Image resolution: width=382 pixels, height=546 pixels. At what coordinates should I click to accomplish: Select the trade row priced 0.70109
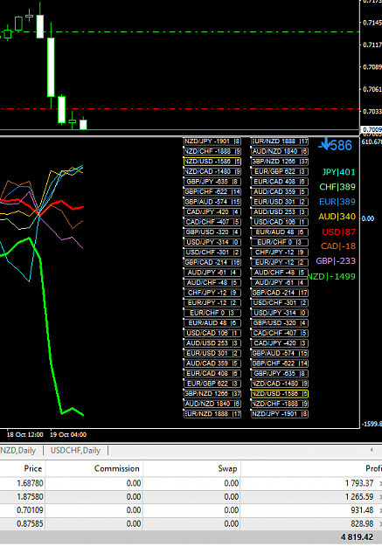[191, 510]
